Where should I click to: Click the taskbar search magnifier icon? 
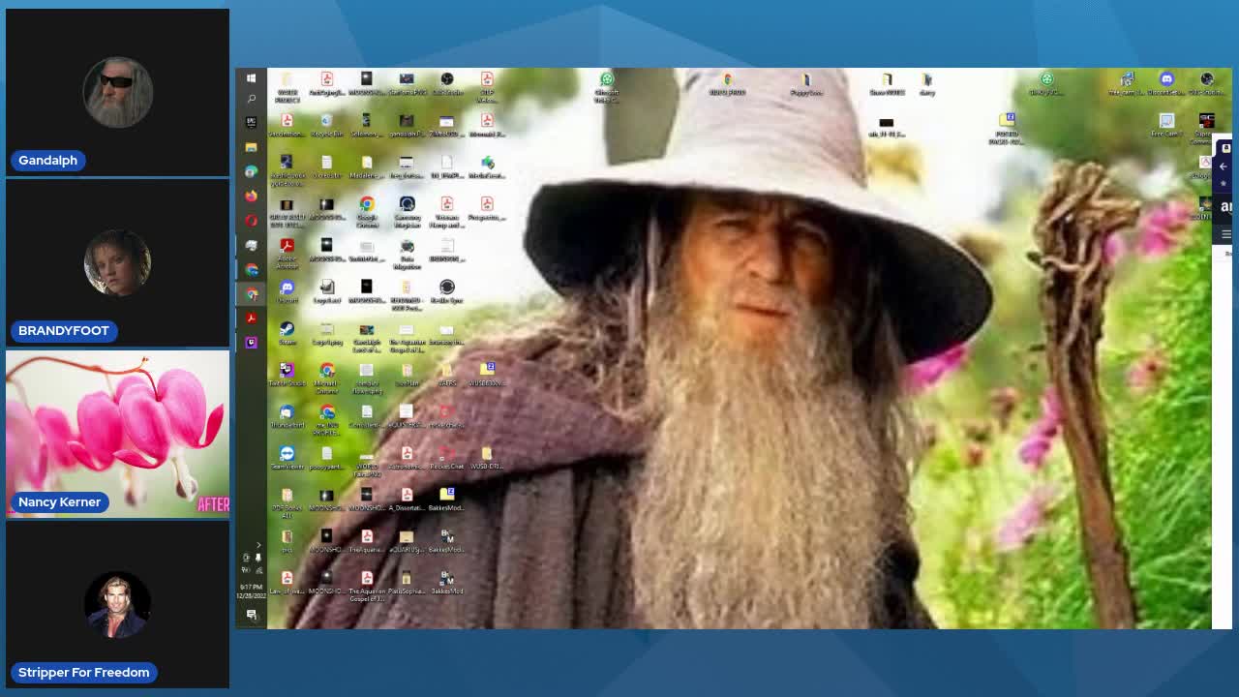click(251, 99)
